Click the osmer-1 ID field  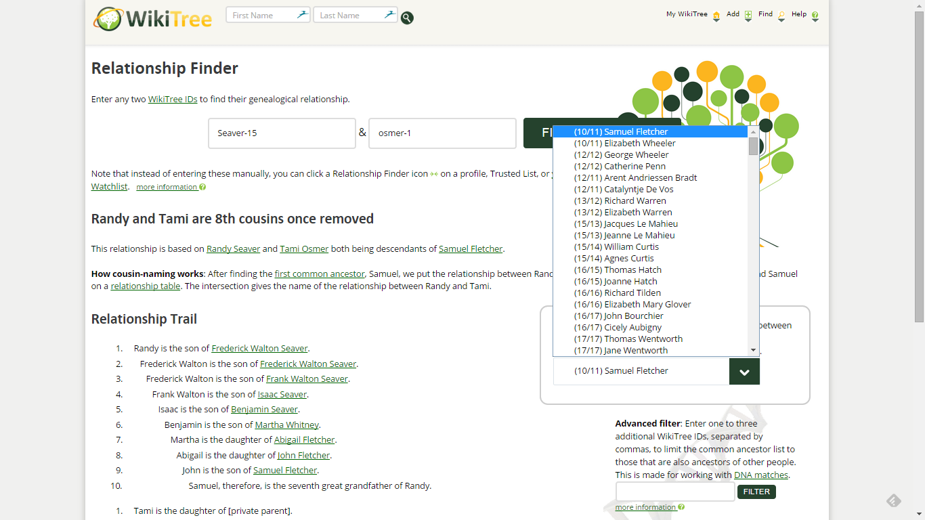point(442,133)
